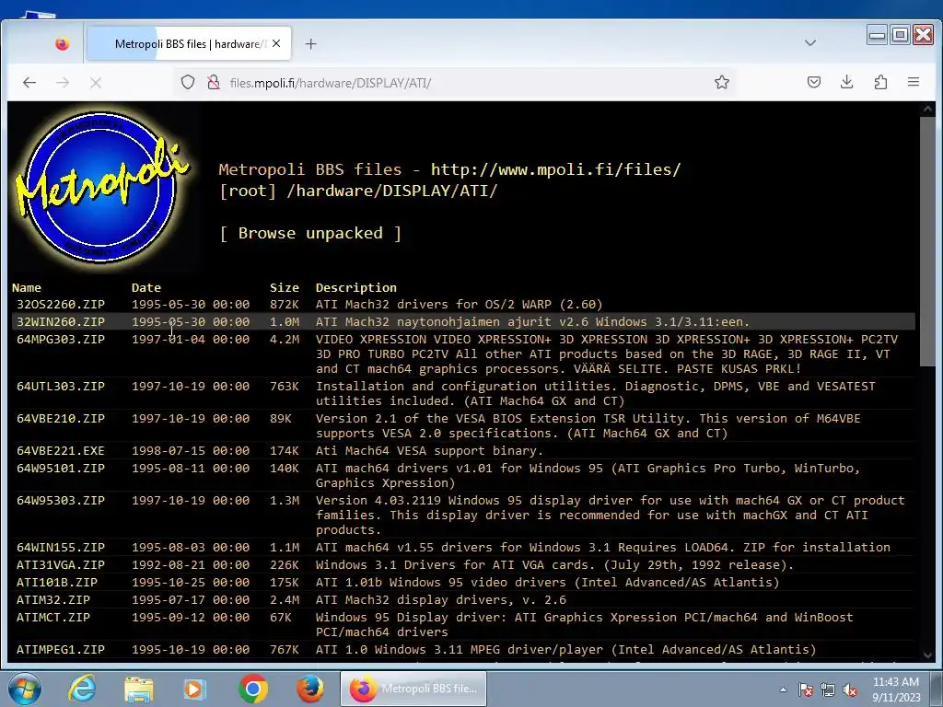The image size is (943, 707).
Task: Open 64W95303.ZIP file link
Action: pyautogui.click(x=61, y=500)
